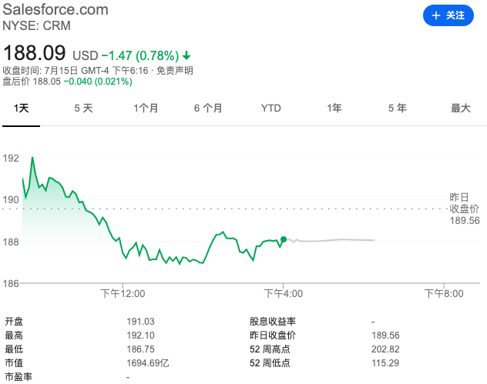Click the 186 y-axis label

coord(11,283)
